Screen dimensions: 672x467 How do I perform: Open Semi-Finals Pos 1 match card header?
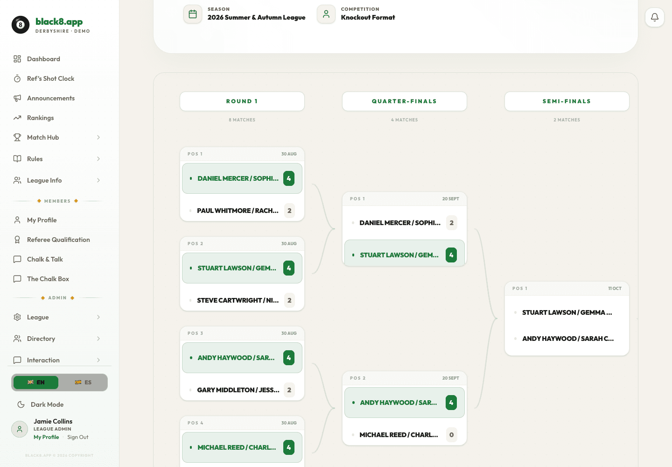[567, 289]
